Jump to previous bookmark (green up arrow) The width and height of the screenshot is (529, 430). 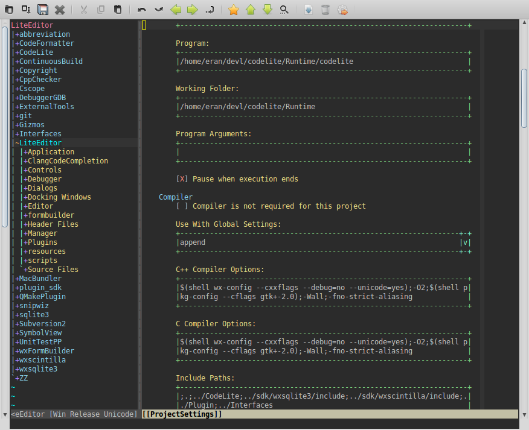(251, 10)
